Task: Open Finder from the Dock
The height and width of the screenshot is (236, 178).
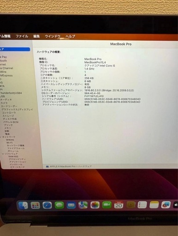Action: (23, 206)
